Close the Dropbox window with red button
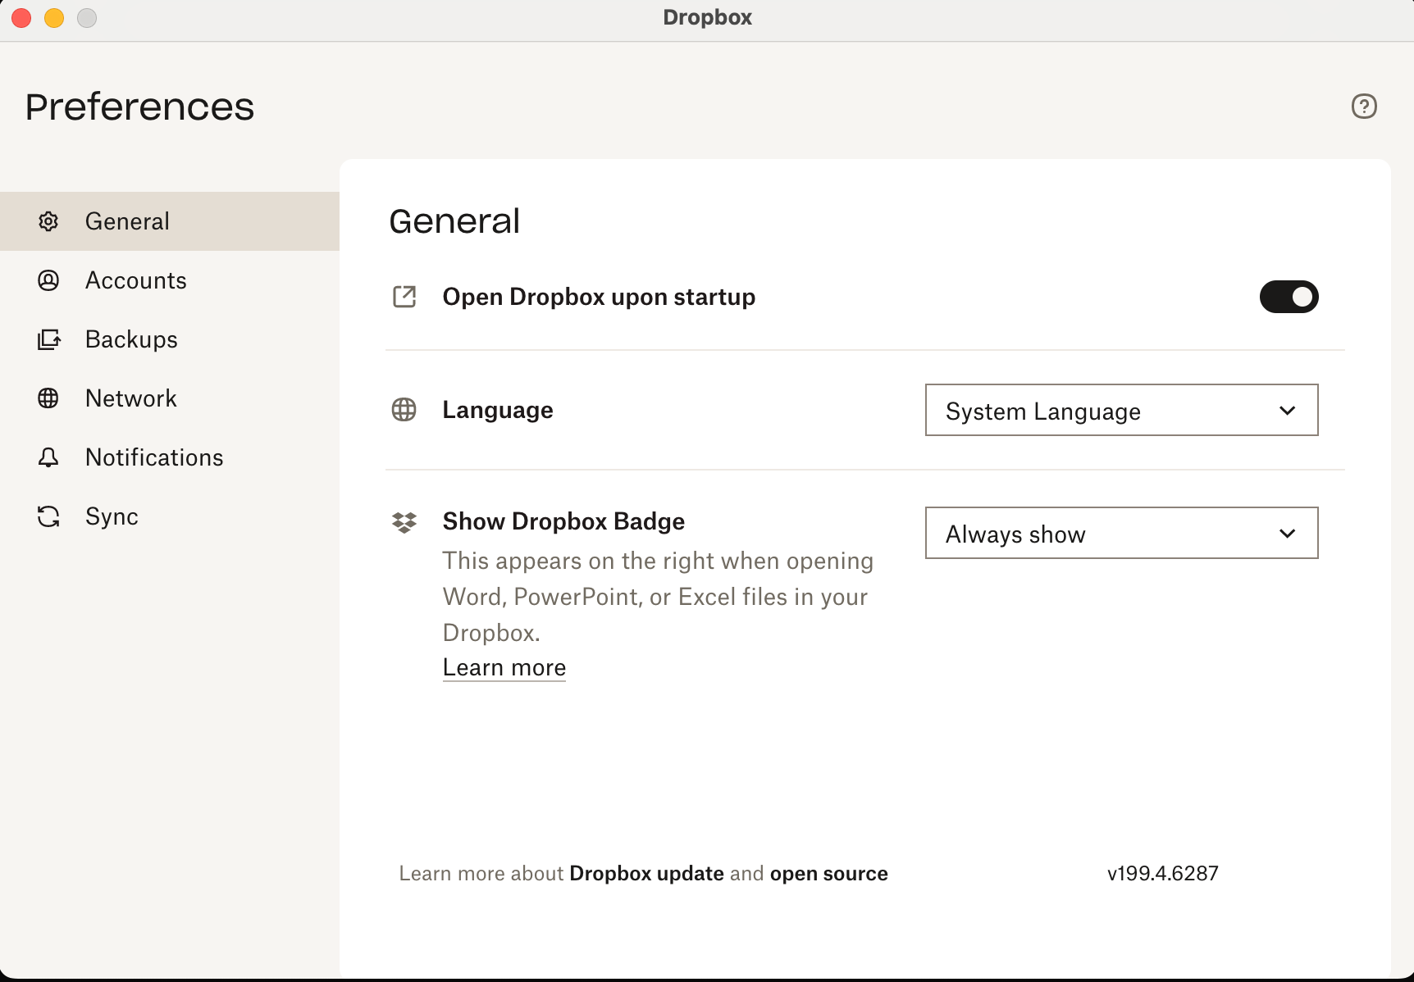The image size is (1414, 982). coord(21,17)
